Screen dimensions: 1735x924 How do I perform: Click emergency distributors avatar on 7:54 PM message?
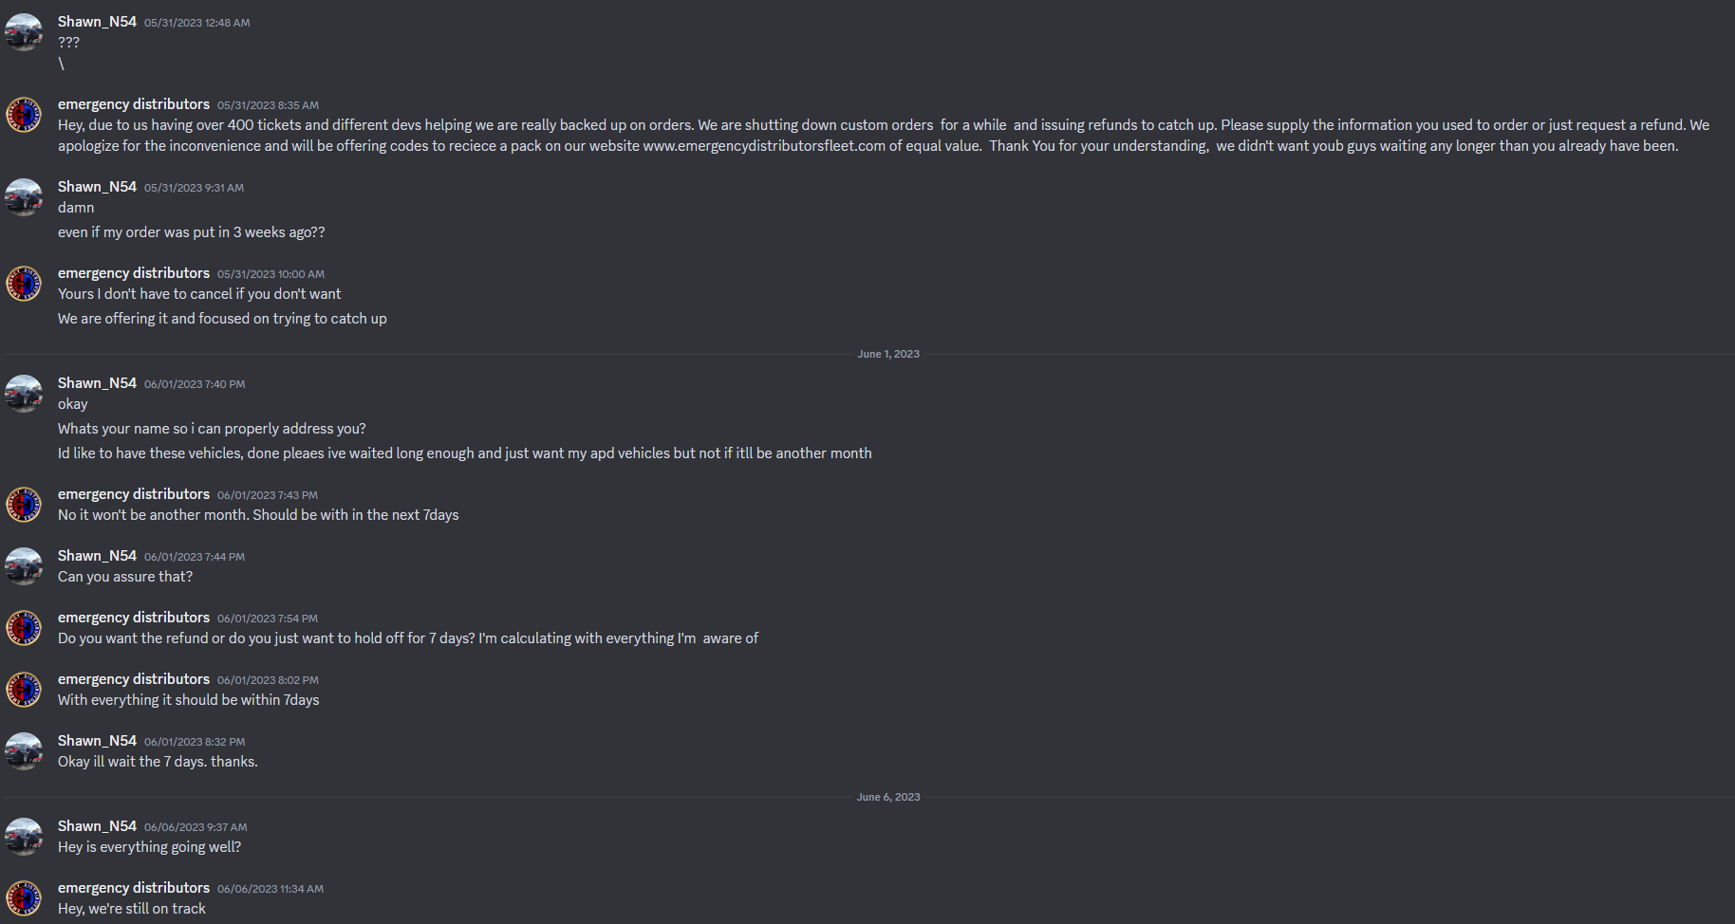tap(24, 628)
